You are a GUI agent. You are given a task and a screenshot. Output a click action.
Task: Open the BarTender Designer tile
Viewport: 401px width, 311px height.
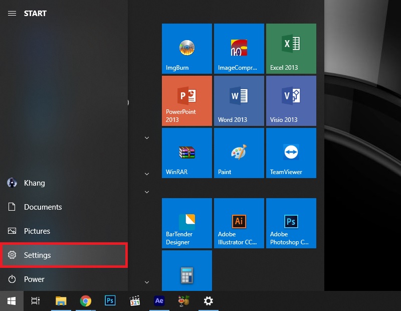[x=186, y=223]
